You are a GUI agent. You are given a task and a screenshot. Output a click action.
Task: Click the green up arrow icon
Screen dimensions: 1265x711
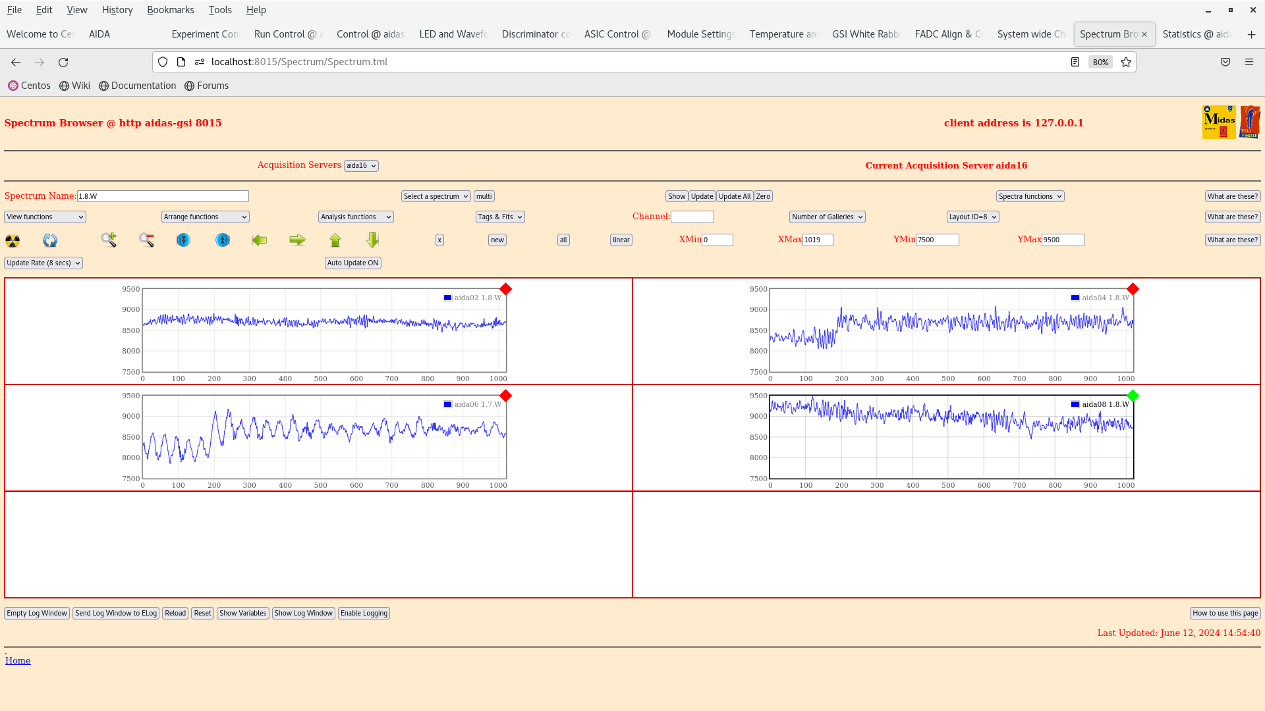coord(335,240)
